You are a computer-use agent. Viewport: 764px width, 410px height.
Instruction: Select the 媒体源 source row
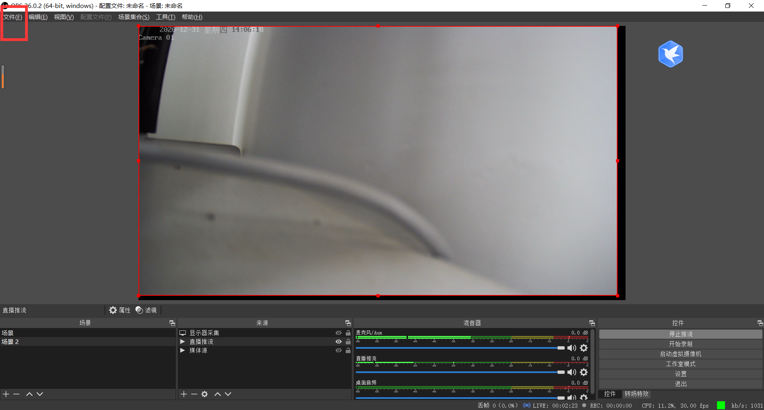coord(265,350)
